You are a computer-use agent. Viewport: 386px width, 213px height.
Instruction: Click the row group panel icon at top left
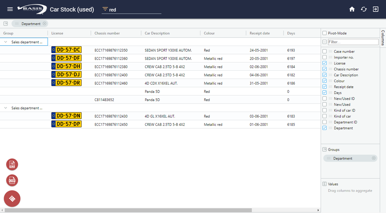point(6,24)
